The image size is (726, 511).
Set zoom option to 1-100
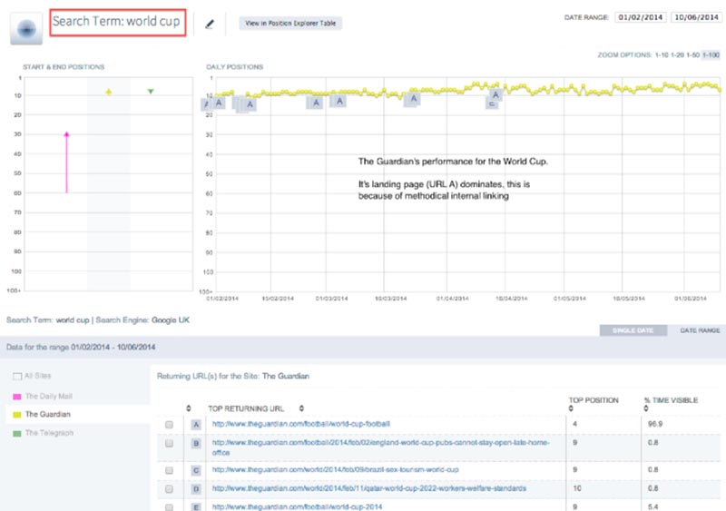pos(711,54)
